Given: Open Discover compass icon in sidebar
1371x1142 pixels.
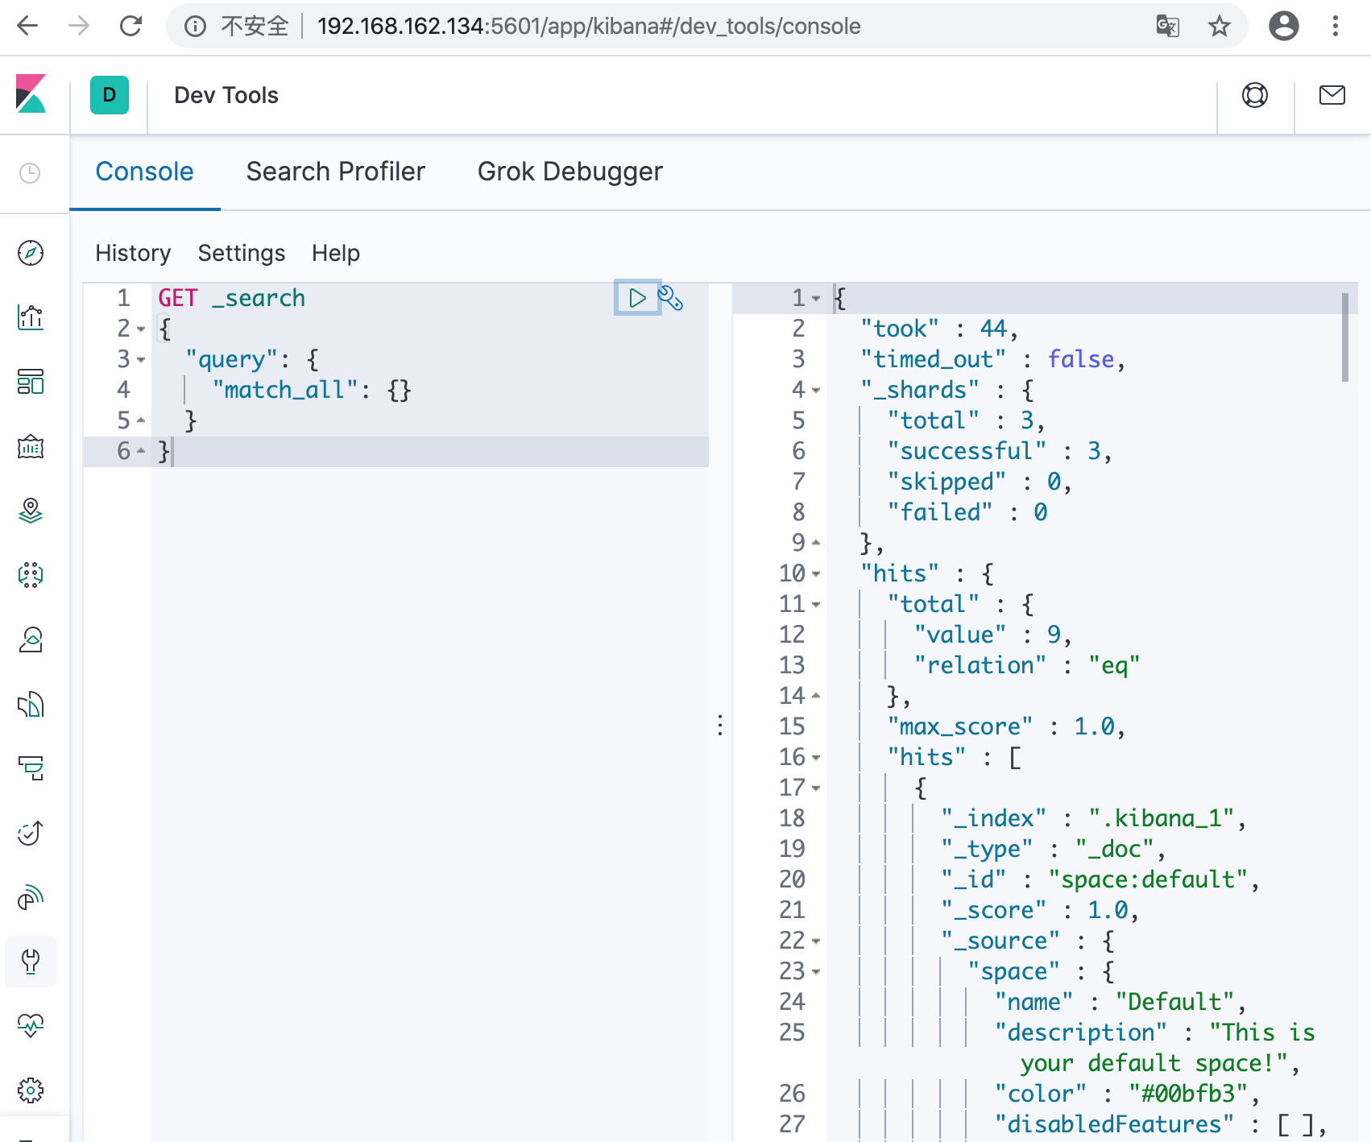Looking at the screenshot, I should pyautogui.click(x=31, y=253).
